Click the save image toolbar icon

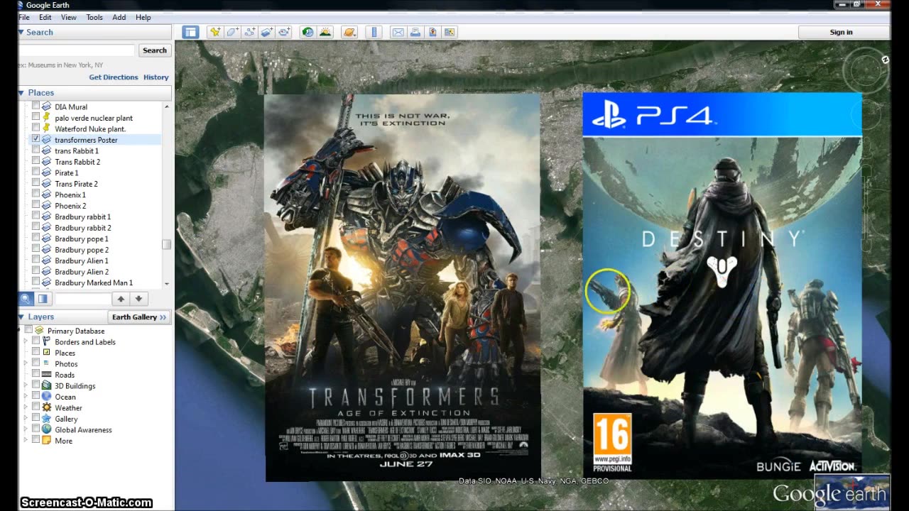[449, 32]
